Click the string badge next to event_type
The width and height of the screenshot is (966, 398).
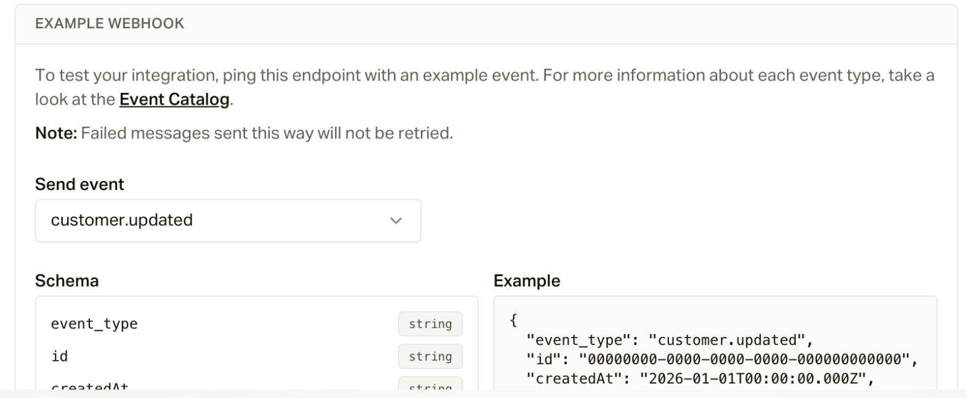pyautogui.click(x=430, y=324)
